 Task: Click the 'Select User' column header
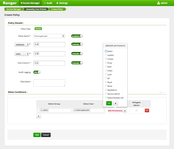(x=89, y=104)
